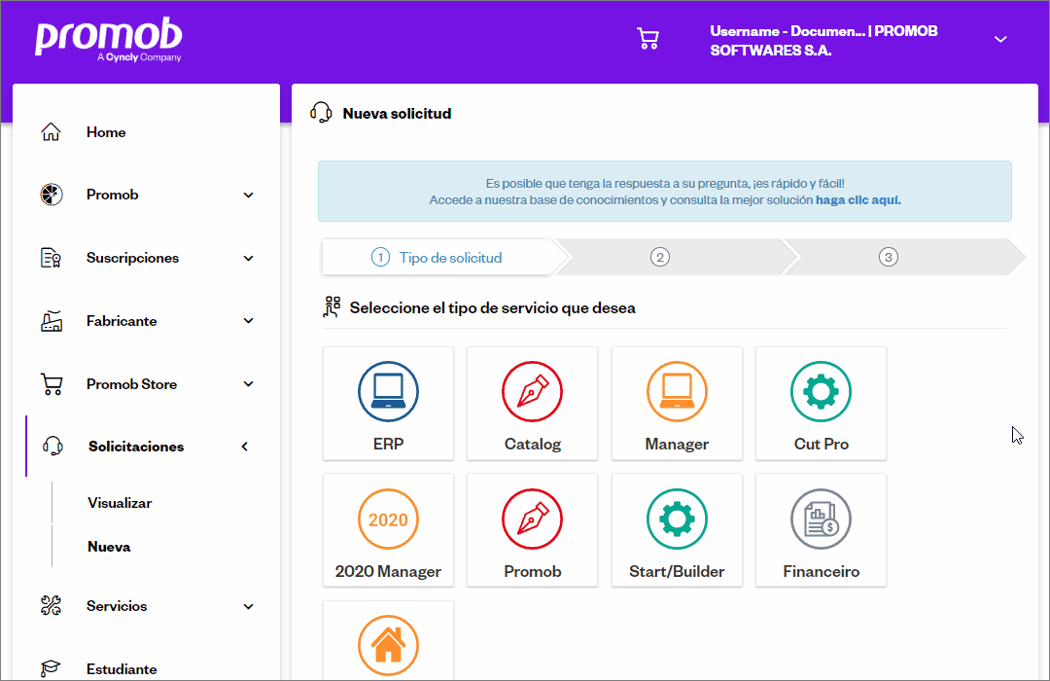The width and height of the screenshot is (1050, 681).
Task: Go to step 2 of the wizard
Action: tap(659, 258)
